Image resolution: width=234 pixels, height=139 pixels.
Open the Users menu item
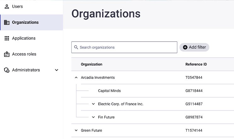pos(17,7)
